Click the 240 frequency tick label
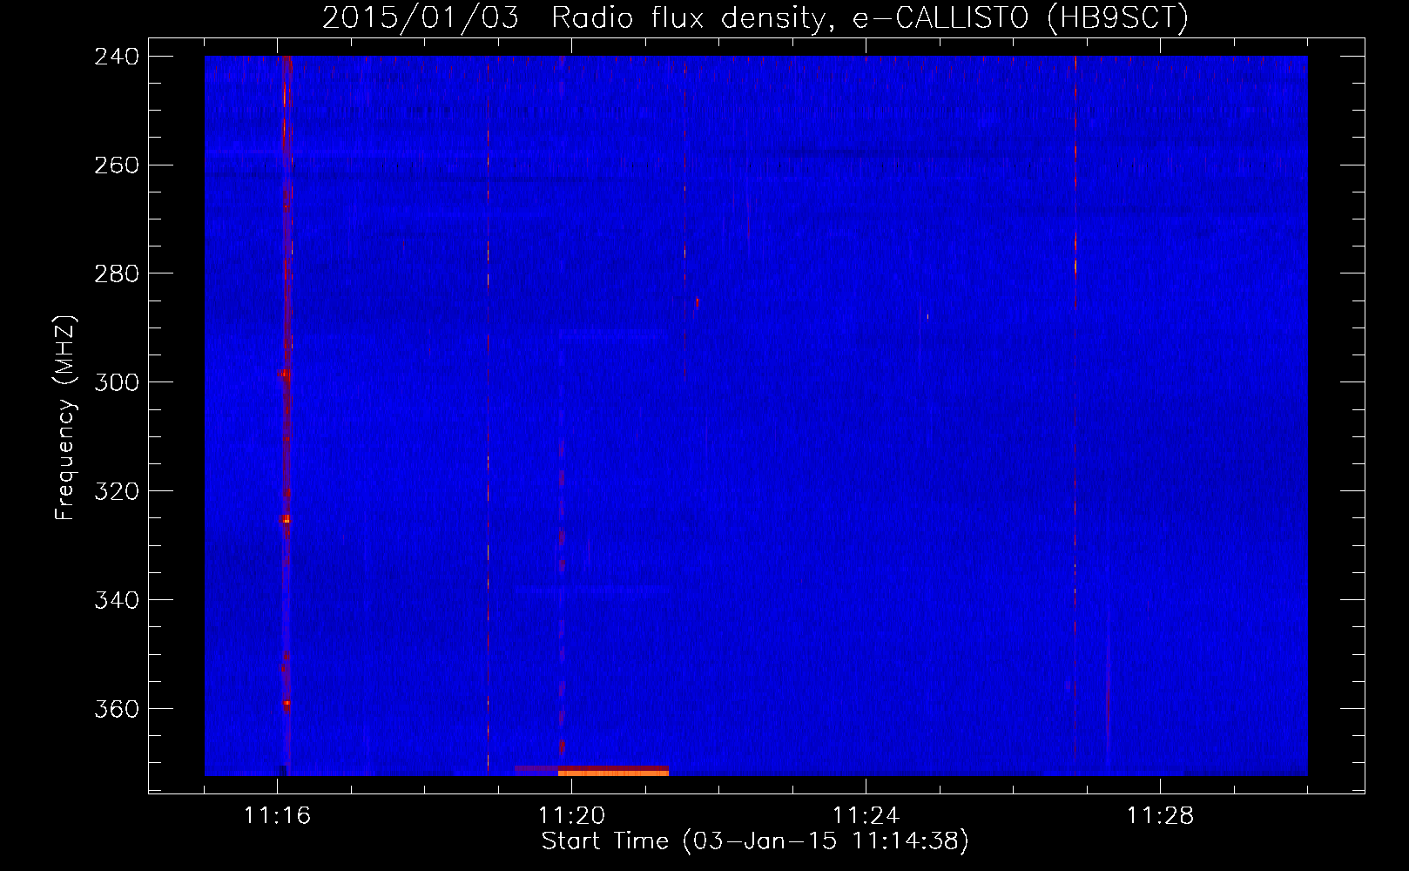 (117, 56)
